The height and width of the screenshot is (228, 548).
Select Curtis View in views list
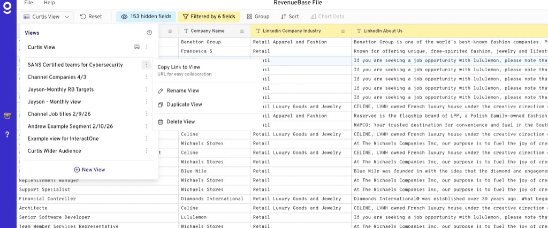pos(42,47)
